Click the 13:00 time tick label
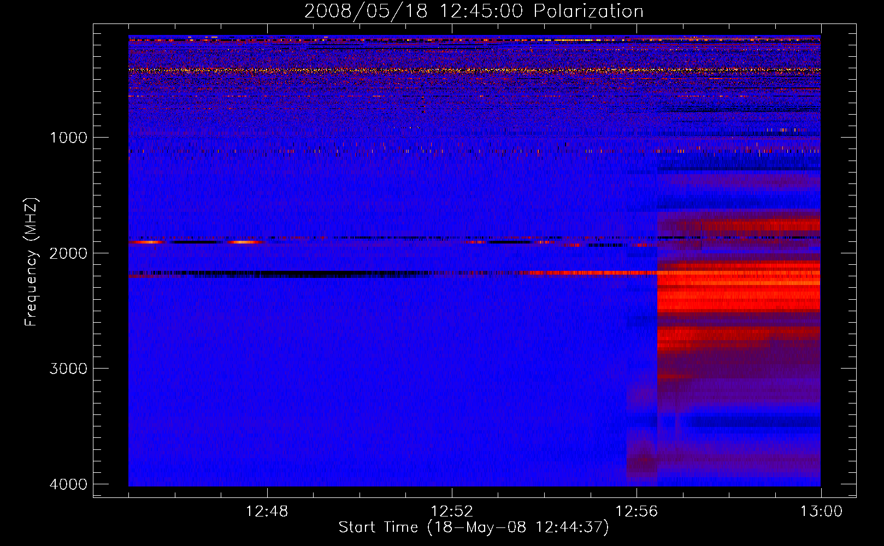The width and height of the screenshot is (884, 546). coord(821,512)
